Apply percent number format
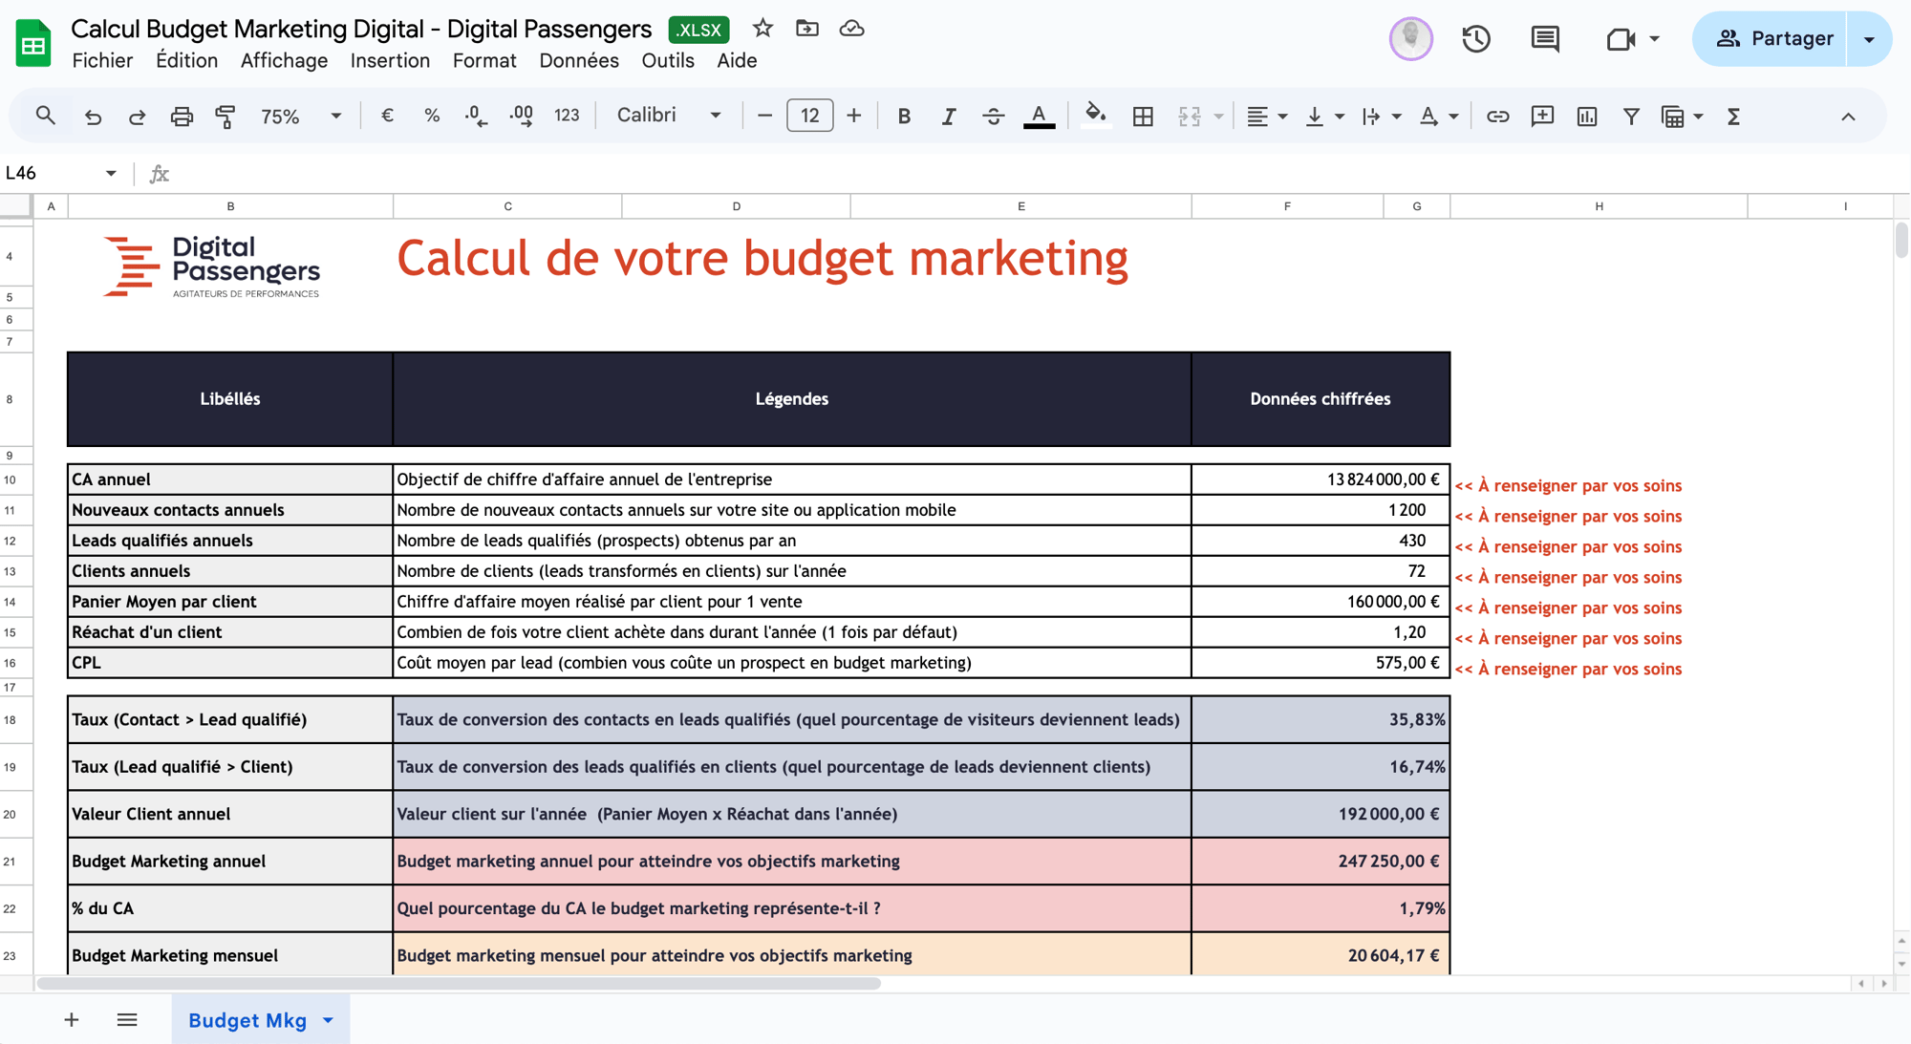 tap(432, 116)
